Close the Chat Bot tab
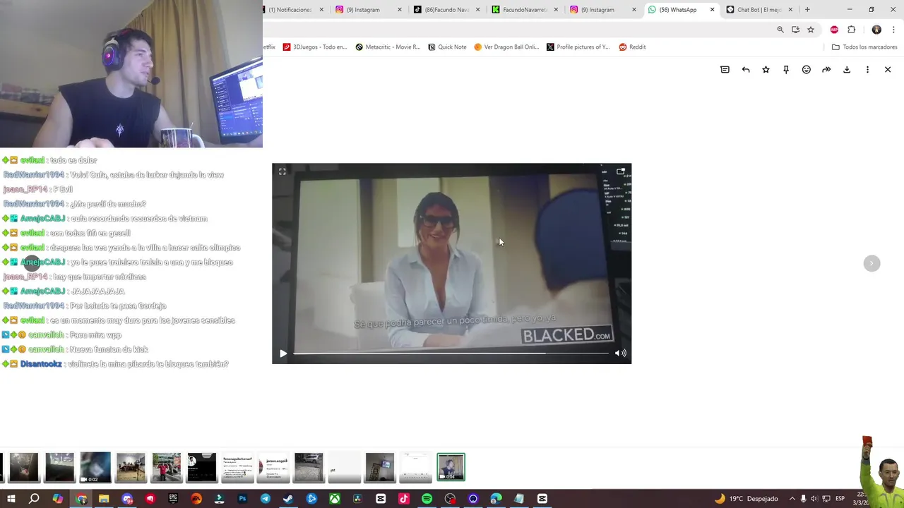 (790, 10)
